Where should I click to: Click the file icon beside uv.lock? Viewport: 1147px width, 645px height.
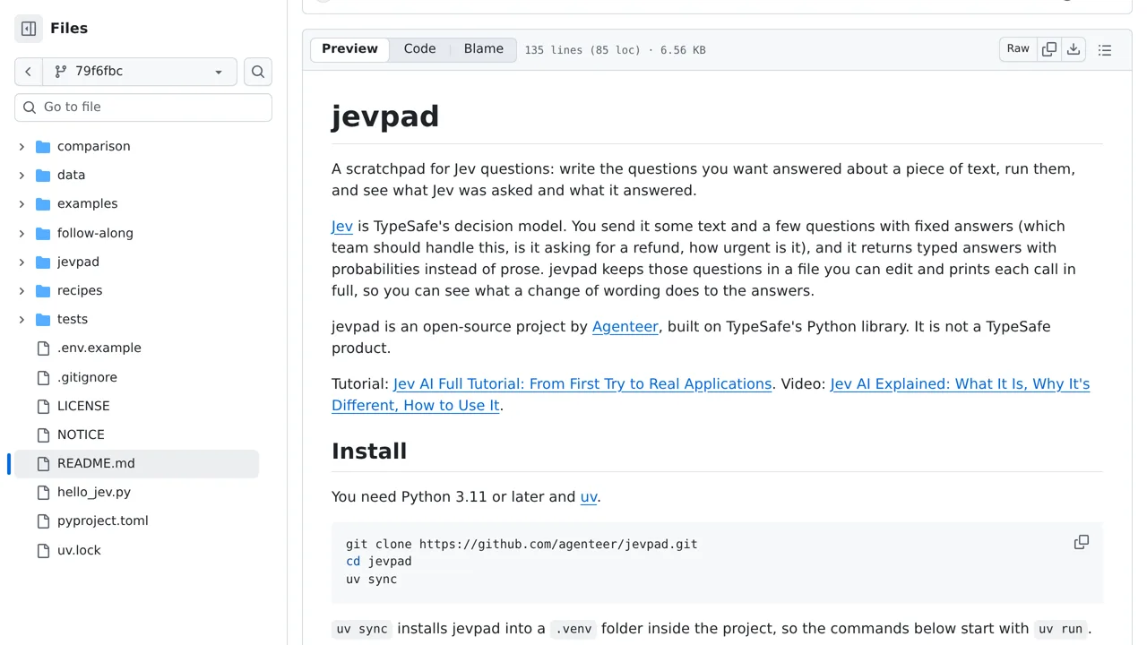(43, 550)
